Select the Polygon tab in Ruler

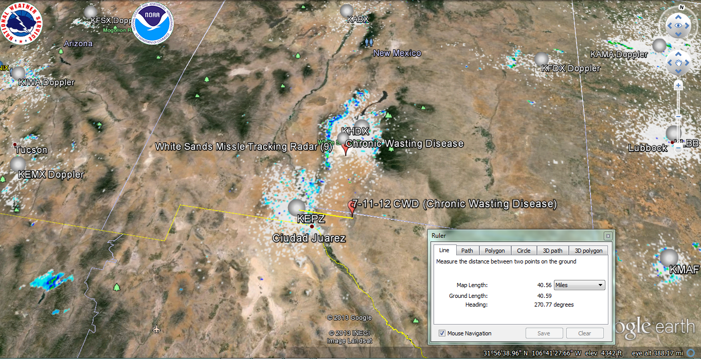[x=495, y=251]
